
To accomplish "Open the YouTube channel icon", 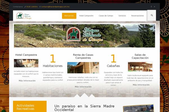I will pos(154,7).
